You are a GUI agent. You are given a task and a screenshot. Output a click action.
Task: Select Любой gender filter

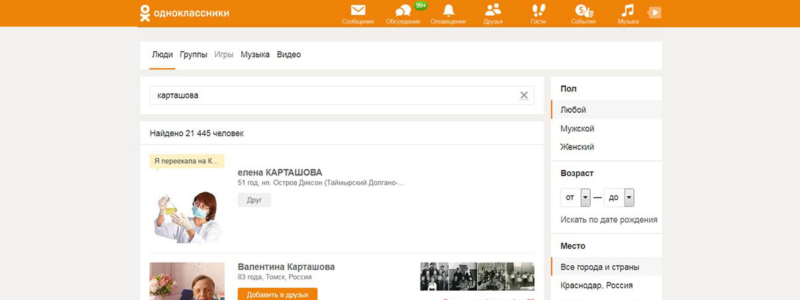coord(573,109)
